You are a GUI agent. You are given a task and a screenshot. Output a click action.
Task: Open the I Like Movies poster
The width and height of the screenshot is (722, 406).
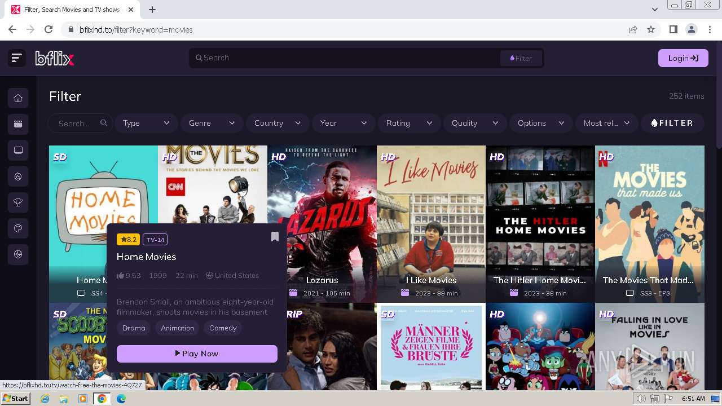point(431,224)
